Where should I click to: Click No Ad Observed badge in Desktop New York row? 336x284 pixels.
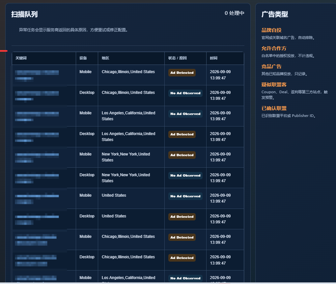185,175
